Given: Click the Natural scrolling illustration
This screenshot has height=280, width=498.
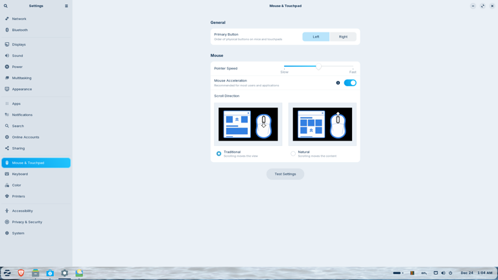Looking at the screenshot, I should point(322,124).
